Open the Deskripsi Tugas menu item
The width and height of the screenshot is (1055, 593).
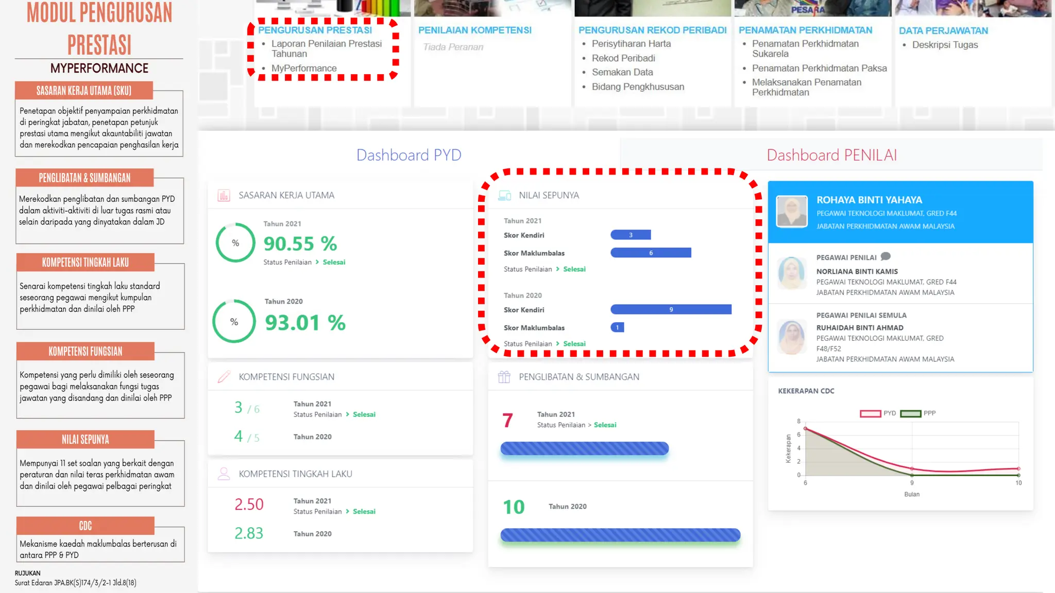tap(945, 45)
